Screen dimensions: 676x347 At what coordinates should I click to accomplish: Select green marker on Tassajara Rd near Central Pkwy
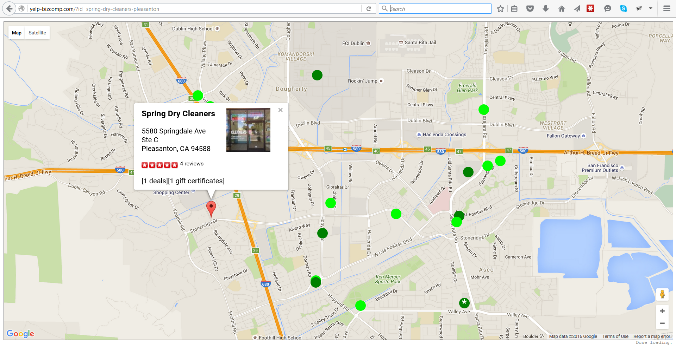484,110
